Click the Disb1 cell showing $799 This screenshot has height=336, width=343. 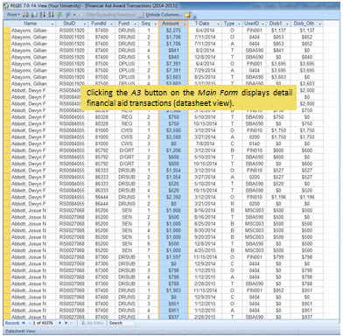point(278,257)
